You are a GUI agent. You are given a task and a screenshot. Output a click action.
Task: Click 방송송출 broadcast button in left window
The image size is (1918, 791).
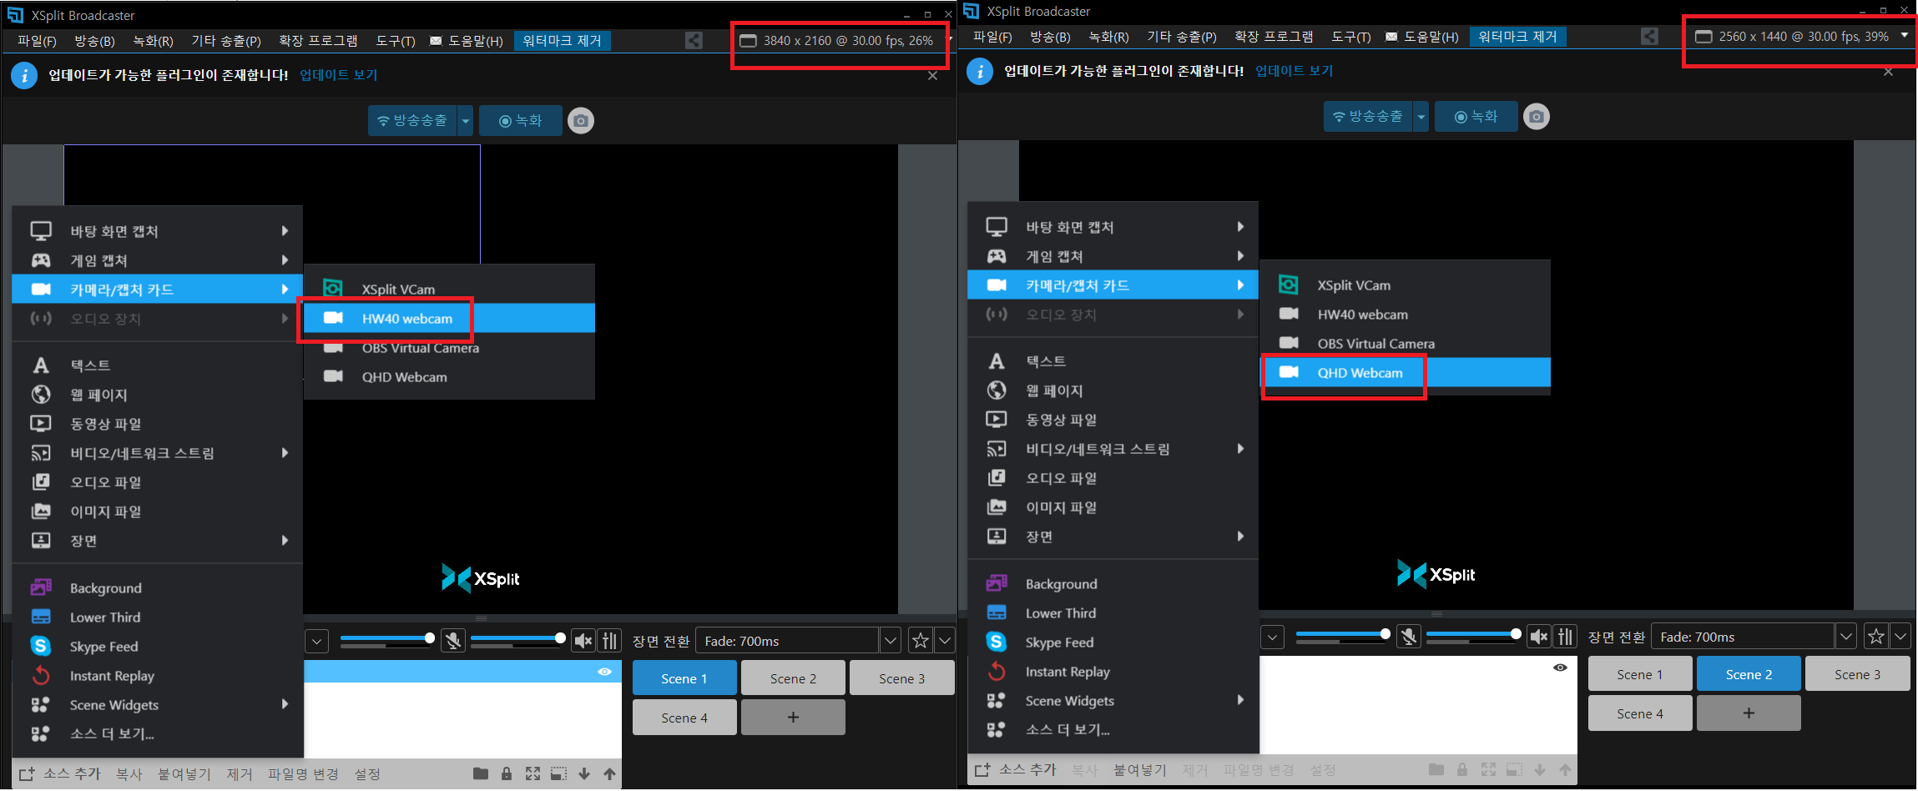(x=412, y=121)
